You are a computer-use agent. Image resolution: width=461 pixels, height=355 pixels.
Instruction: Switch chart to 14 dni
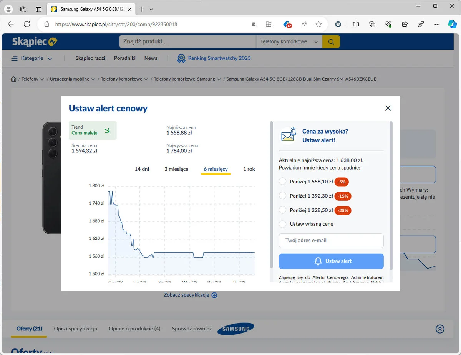click(x=142, y=169)
